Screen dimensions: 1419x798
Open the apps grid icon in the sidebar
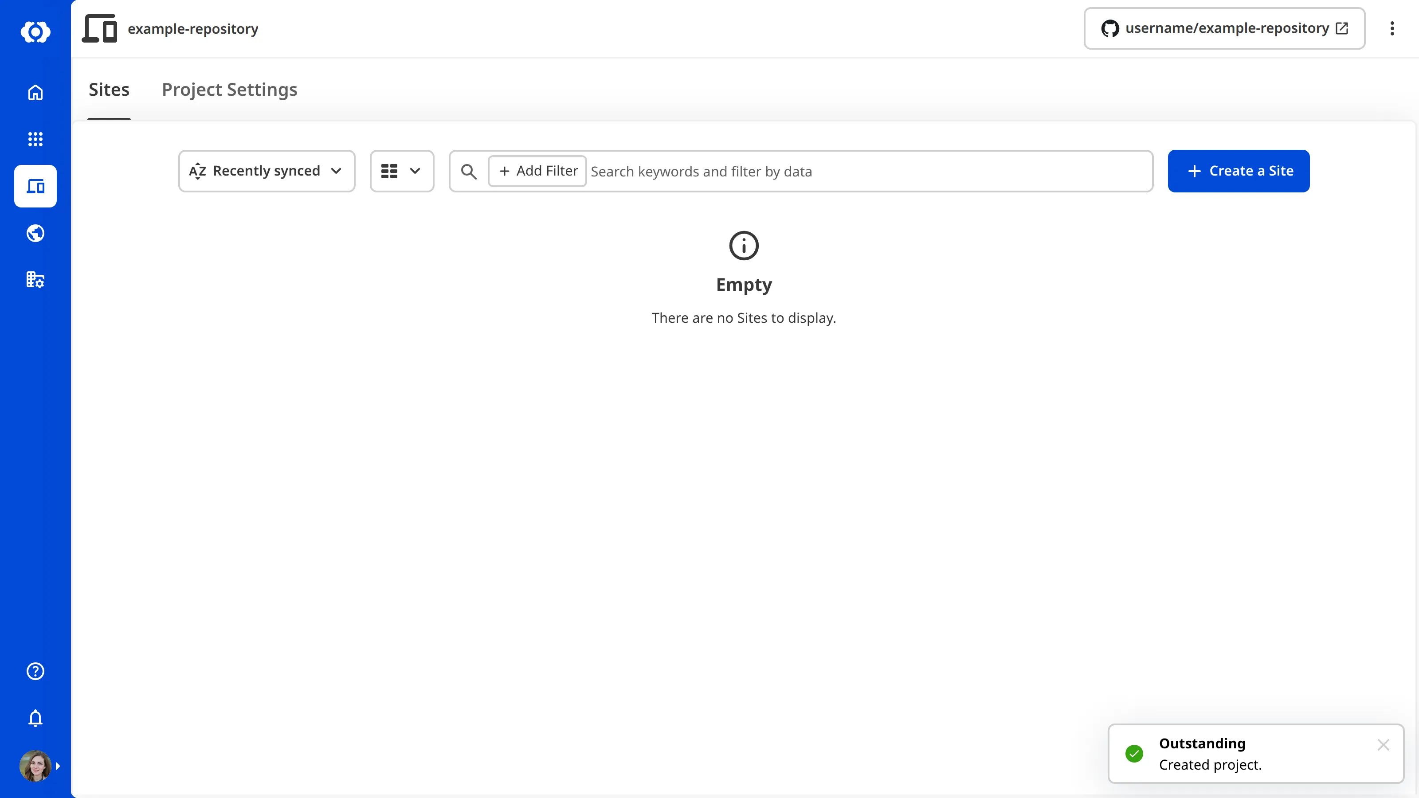pyautogui.click(x=35, y=139)
